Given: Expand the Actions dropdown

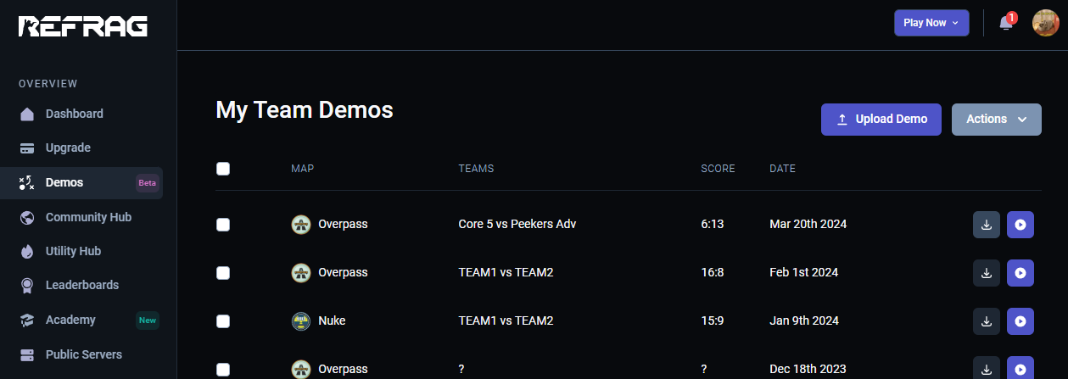Looking at the screenshot, I should [x=997, y=120].
